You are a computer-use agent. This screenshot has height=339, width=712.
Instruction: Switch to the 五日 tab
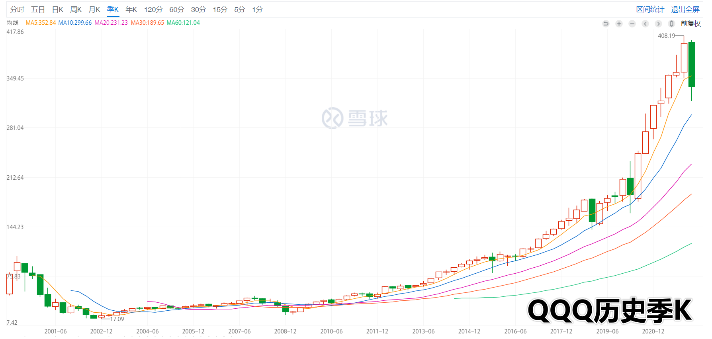click(38, 10)
